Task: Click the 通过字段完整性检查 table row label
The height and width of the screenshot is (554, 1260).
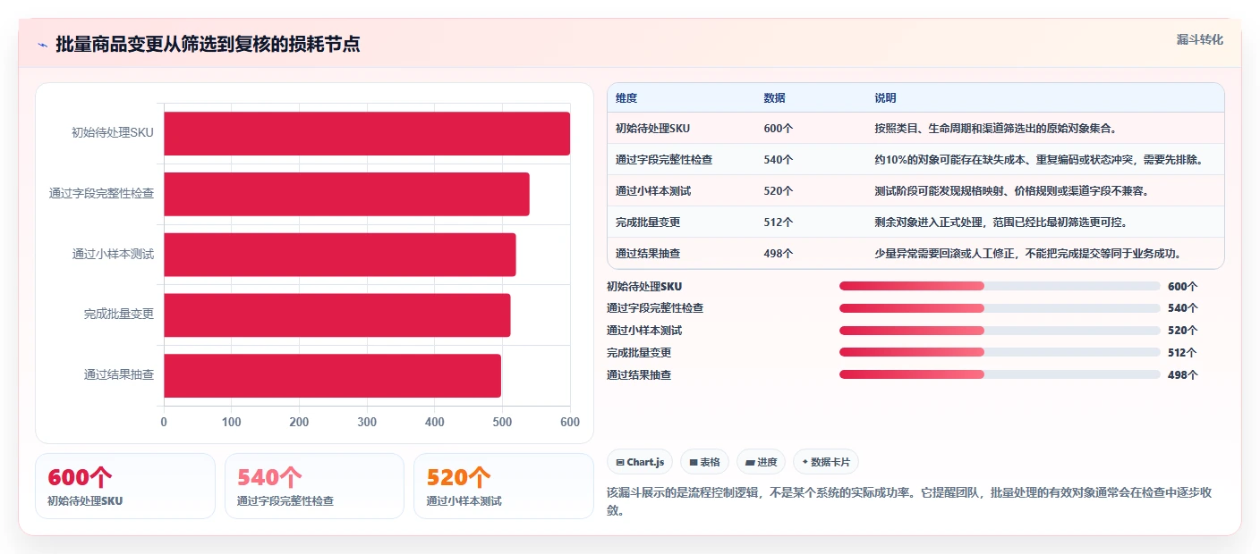Action: pyautogui.click(x=664, y=160)
